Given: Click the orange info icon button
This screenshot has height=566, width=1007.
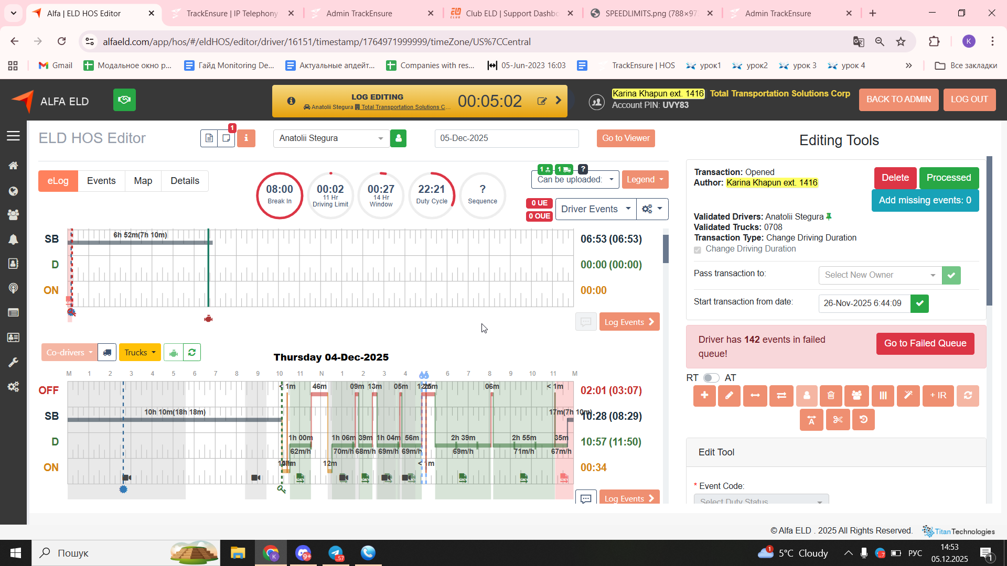Looking at the screenshot, I should [x=246, y=138].
